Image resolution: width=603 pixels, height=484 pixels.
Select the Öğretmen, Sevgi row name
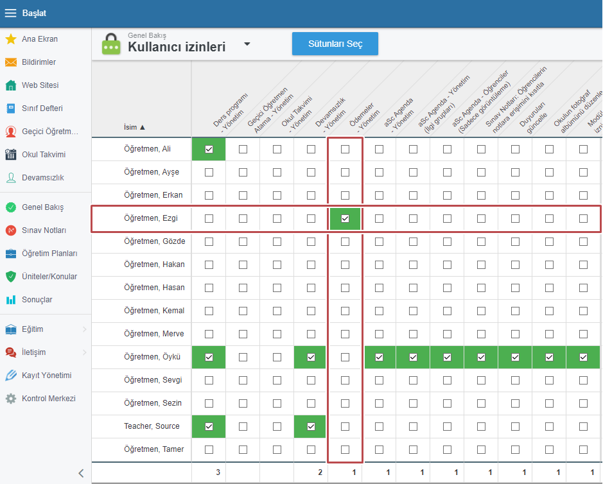(x=153, y=380)
